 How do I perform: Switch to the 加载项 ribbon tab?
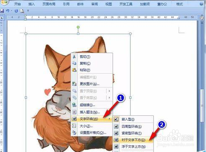click(145, 4)
